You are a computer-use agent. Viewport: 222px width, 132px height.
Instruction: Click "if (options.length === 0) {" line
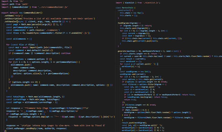tap(24, 82)
